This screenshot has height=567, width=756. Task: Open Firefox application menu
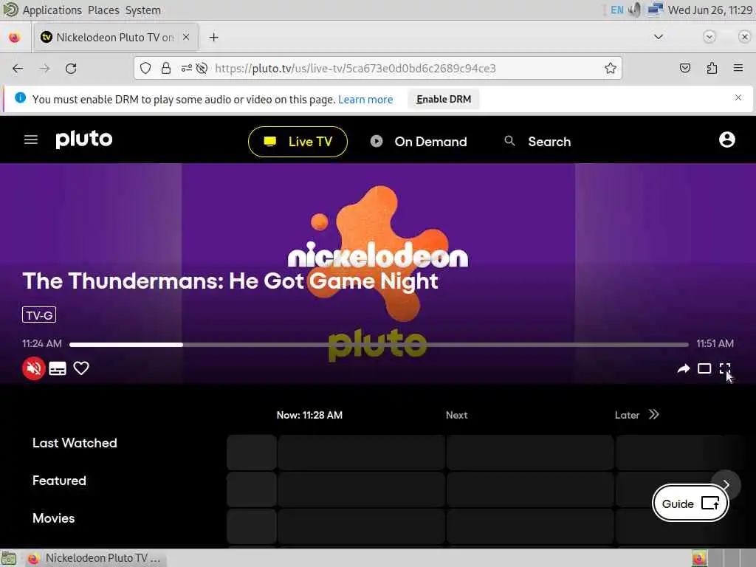(x=738, y=68)
